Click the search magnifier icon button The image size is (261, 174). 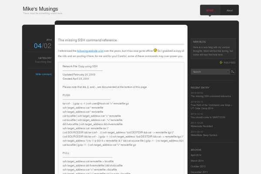click(233, 72)
